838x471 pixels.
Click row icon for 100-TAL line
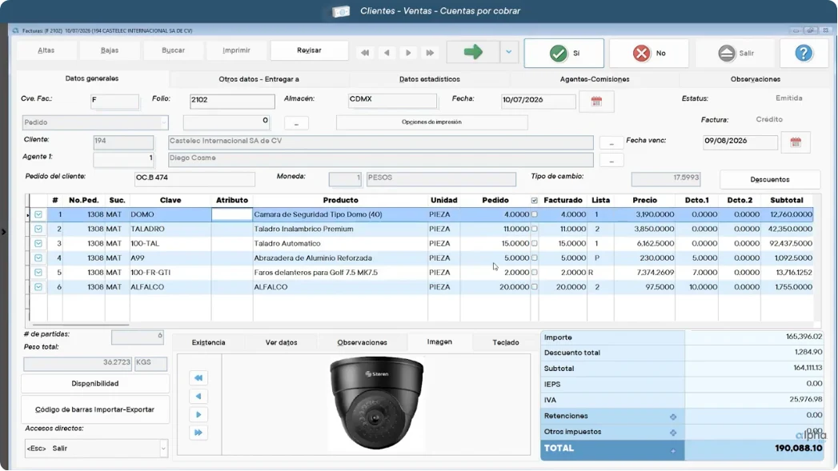click(38, 243)
